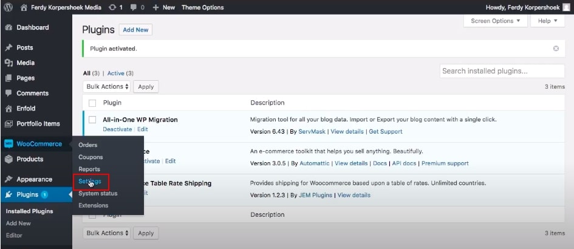The width and height of the screenshot is (574, 249).
Task: Check the All-in-One WP Migration checkbox
Action: (x=92, y=120)
